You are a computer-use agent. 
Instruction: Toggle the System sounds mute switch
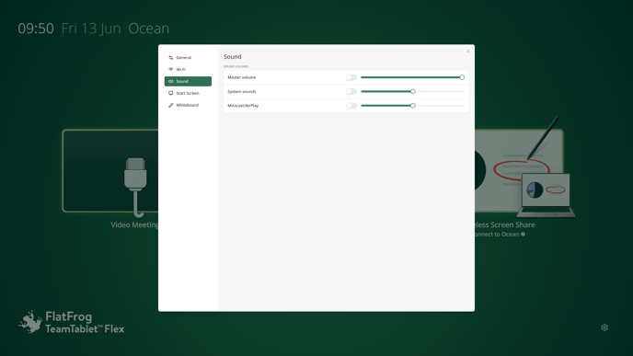coord(351,92)
